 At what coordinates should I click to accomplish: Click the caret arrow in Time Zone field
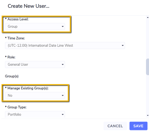pos(122,45)
